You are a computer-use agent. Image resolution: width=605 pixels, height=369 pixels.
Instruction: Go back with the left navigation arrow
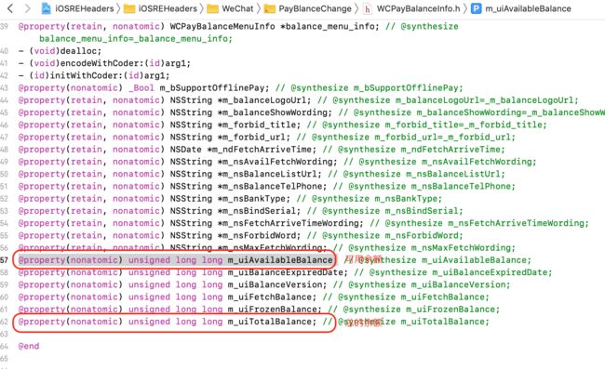coord(10,8)
